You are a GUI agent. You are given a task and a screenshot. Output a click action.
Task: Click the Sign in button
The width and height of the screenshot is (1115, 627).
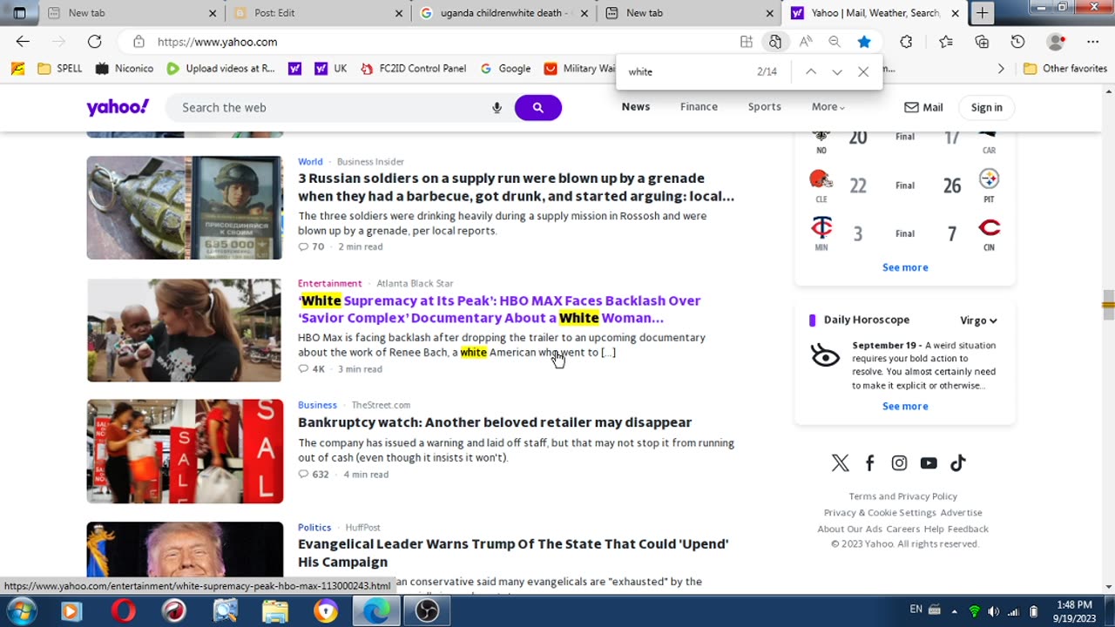coord(986,107)
